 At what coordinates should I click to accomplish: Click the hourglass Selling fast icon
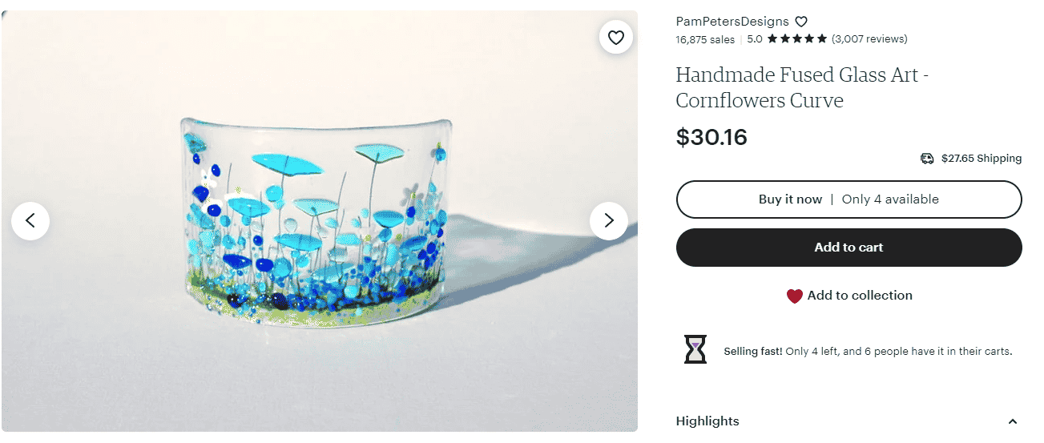(x=695, y=350)
